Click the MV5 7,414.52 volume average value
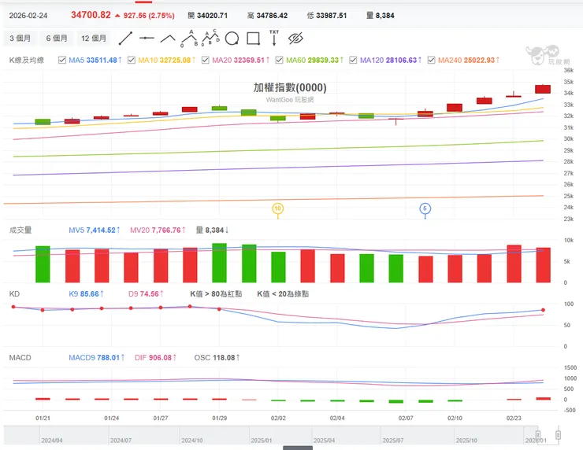583x450 pixels. (95, 231)
